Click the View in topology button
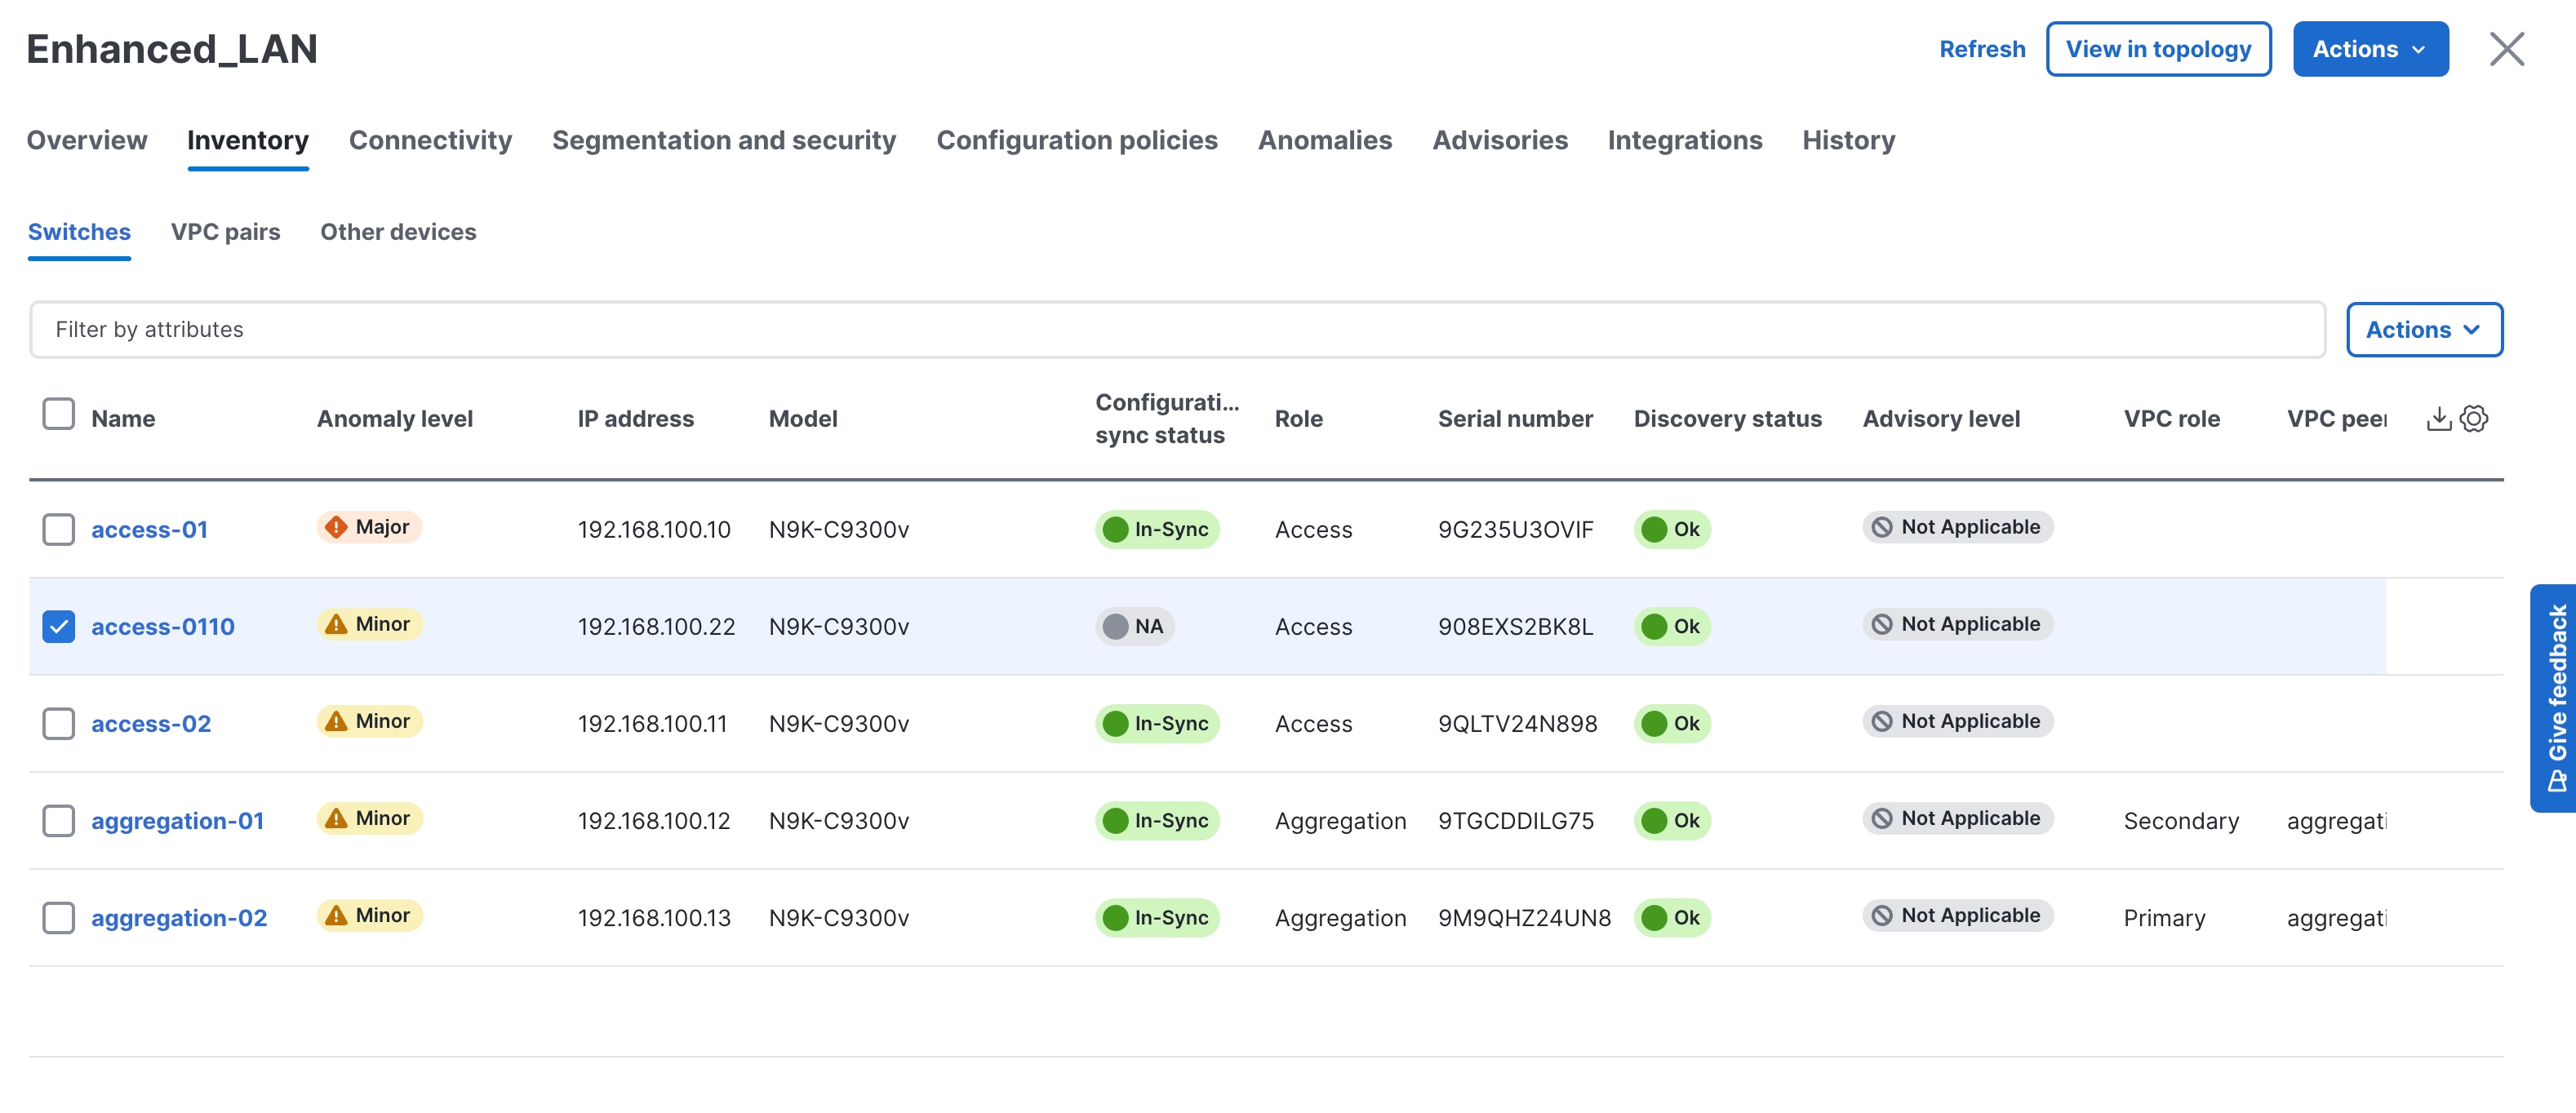 [x=2158, y=49]
